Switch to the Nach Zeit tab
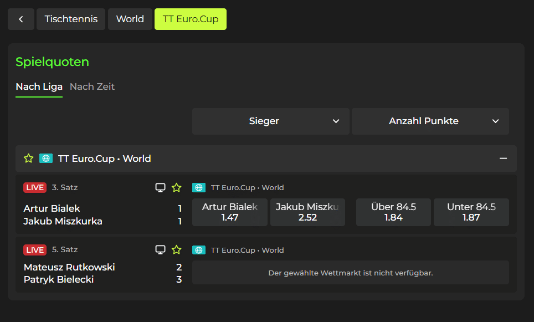 [92, 87]
